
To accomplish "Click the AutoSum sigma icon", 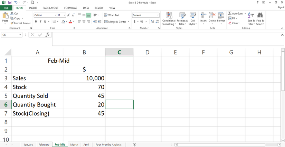I will (230, 13).
